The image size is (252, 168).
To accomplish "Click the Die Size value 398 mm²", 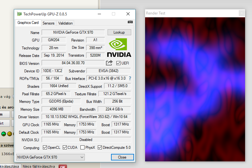I will point(95,48).
